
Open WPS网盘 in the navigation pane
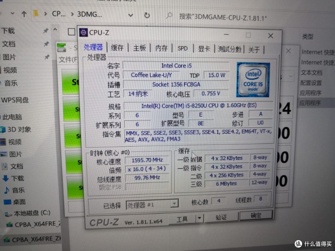point(15,100)
